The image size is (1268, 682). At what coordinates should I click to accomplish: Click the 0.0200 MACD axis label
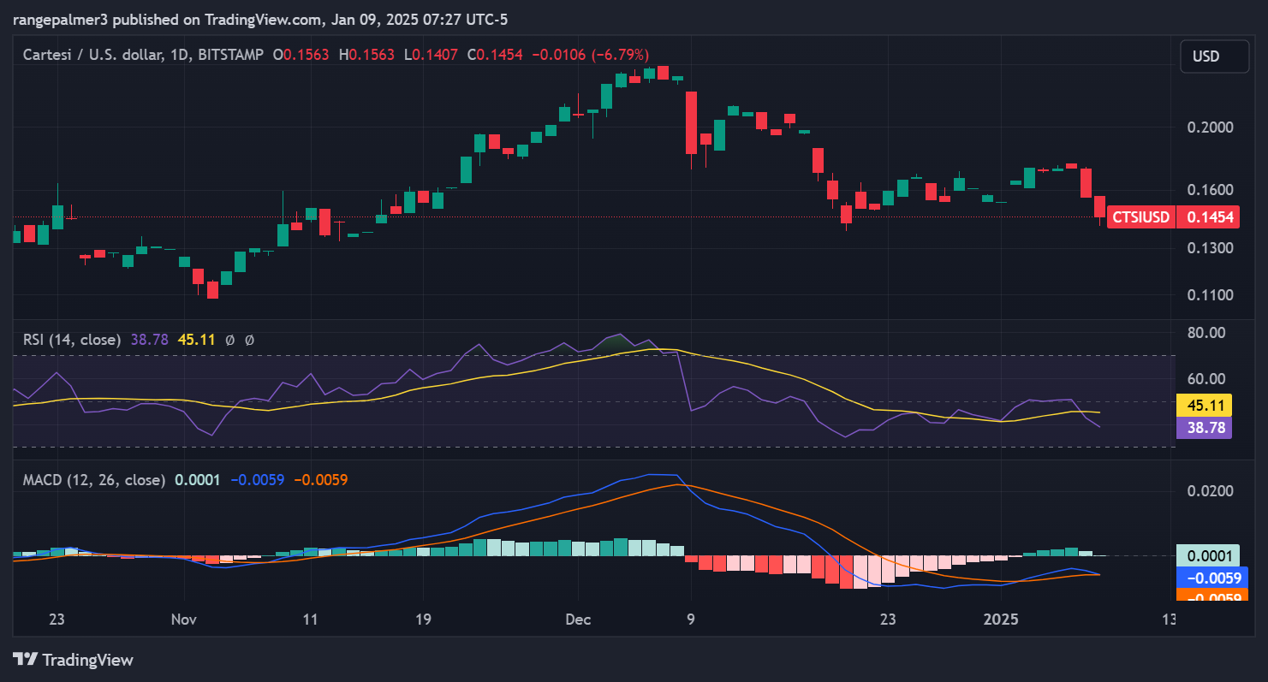[1209, 491]
